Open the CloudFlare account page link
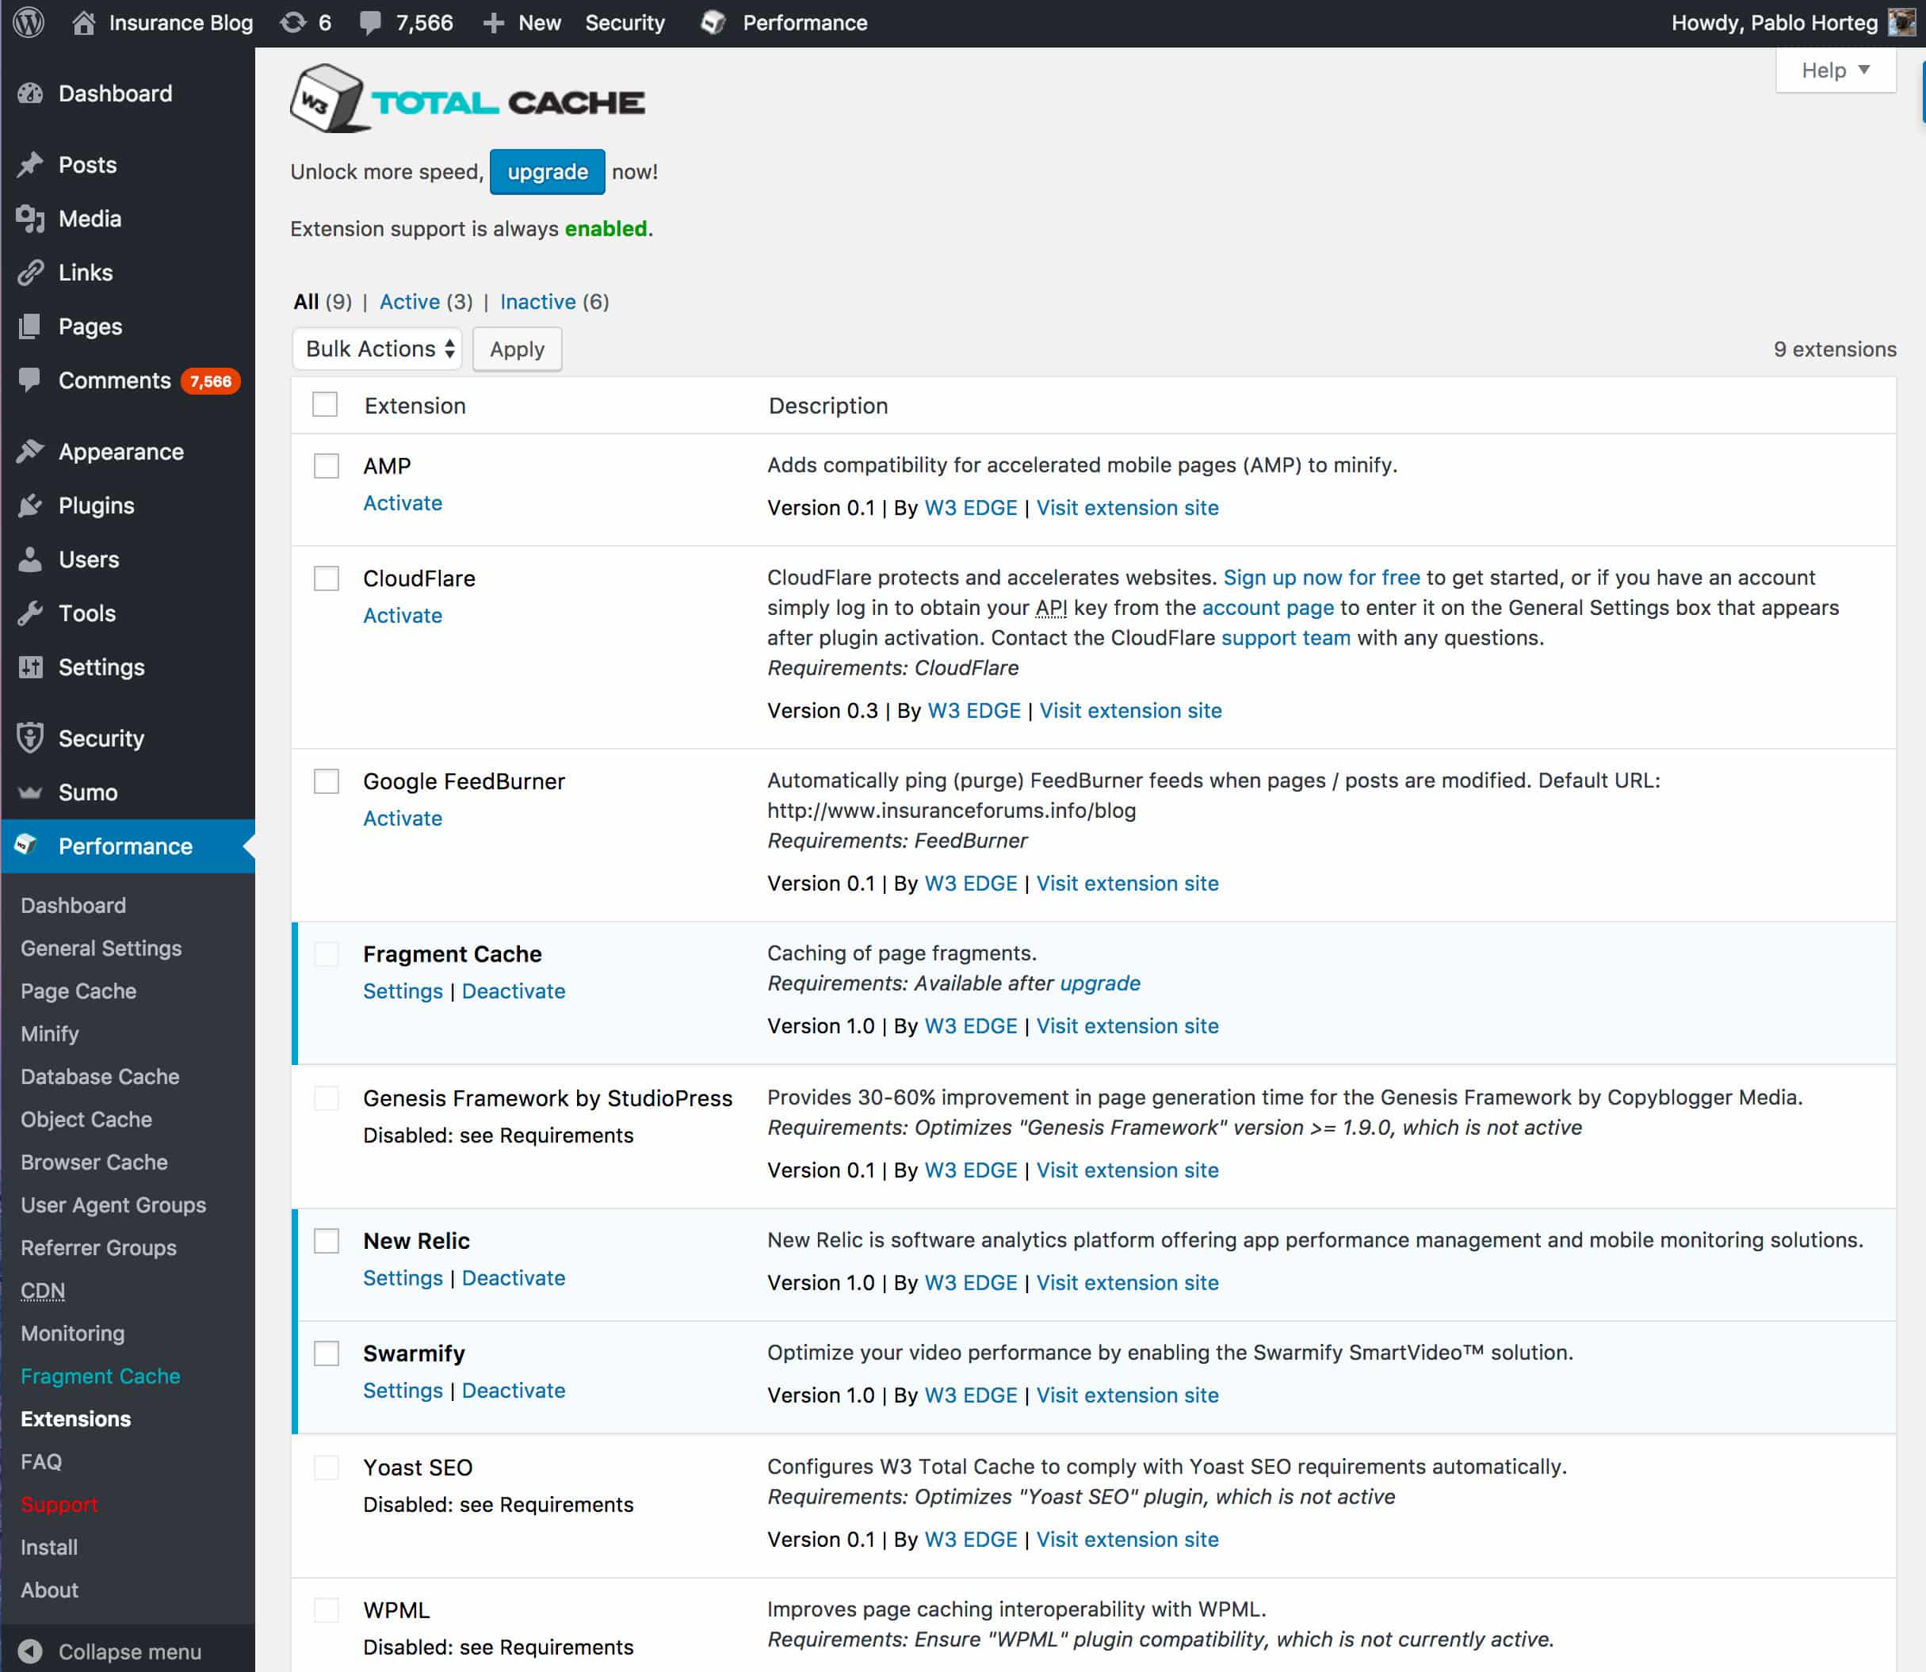1926x1672 pixels. click(1267, 608)
